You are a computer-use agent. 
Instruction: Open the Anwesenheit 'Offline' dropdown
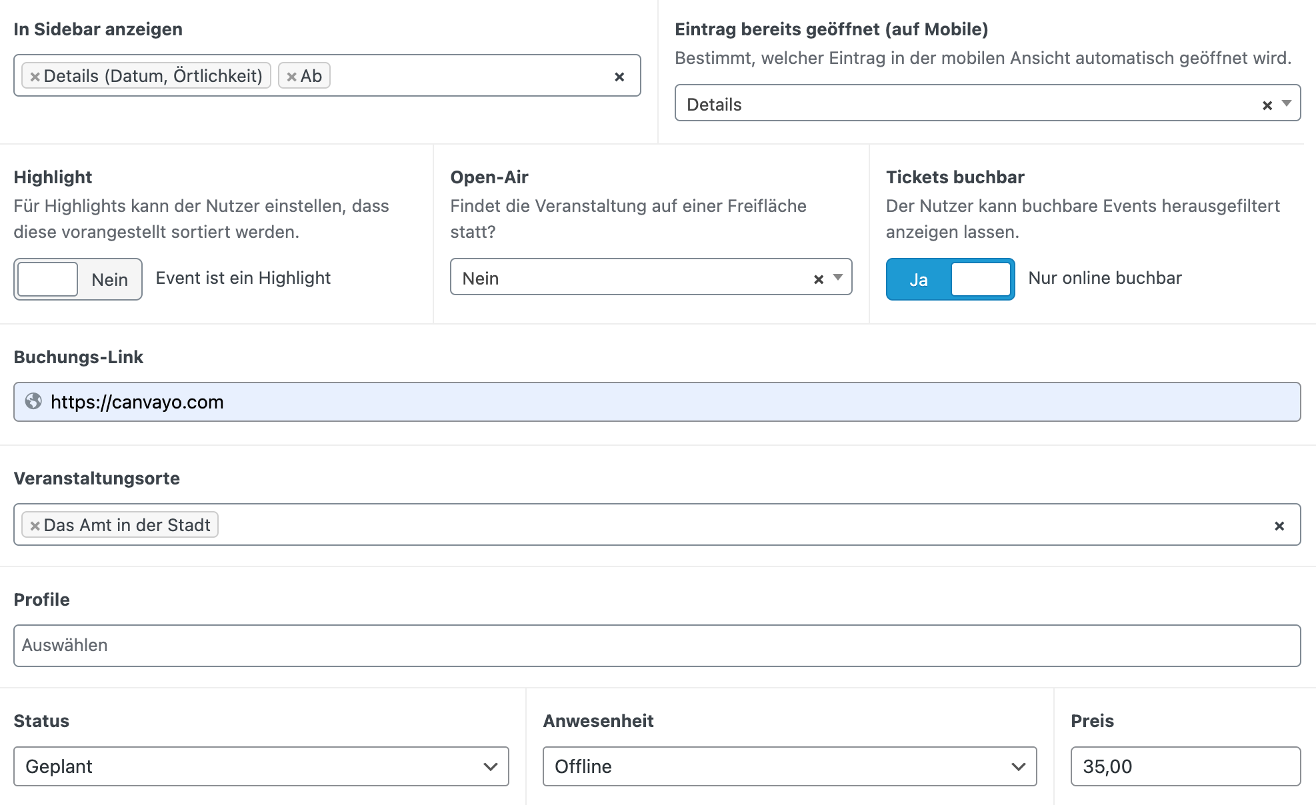(x=789, y=766)
